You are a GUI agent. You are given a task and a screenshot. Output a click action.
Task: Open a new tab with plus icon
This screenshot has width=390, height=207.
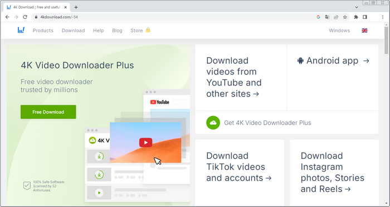76,7
